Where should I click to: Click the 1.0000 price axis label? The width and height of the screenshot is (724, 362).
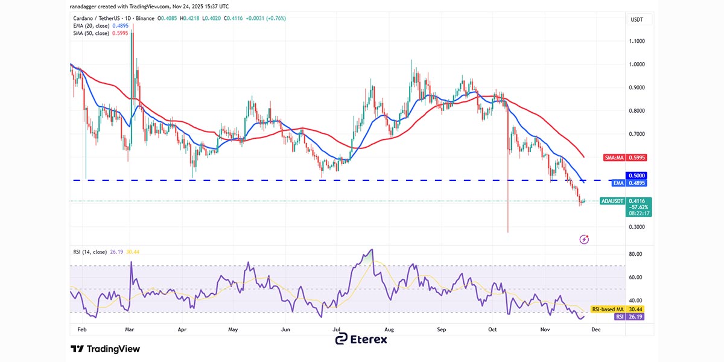(637, 64)
